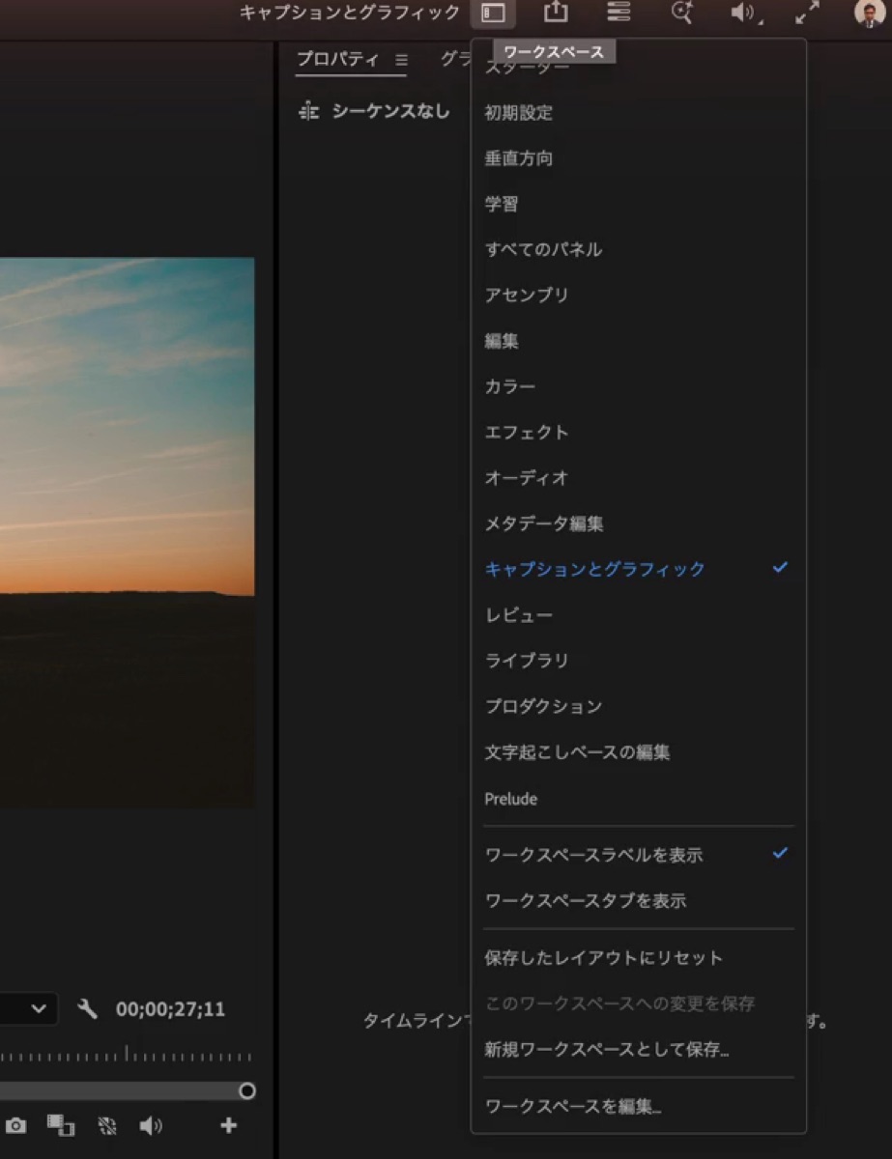Click the Workspaces layout icon in top bar

coord(493,13)
